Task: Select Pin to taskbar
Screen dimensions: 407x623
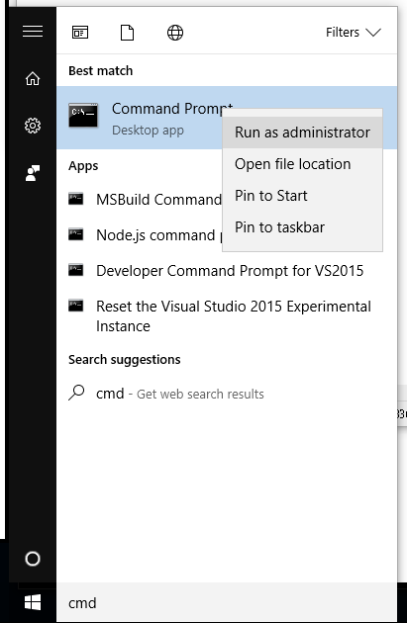Action: tap(302, 227)
